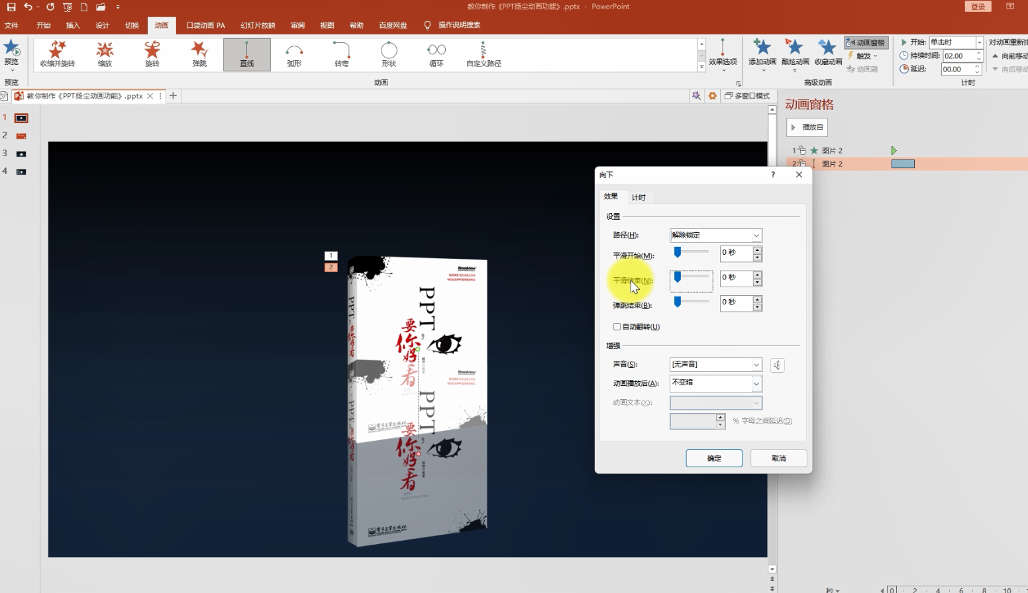
Task: Select the 旋转 spin animation effect
Action: 152,54
